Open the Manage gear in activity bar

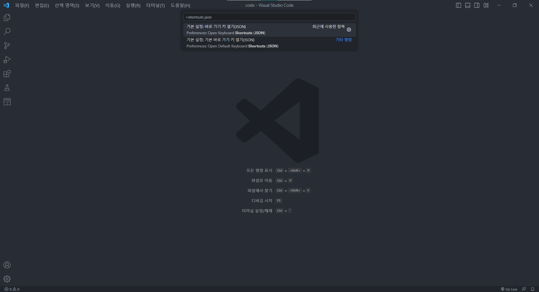7,279
